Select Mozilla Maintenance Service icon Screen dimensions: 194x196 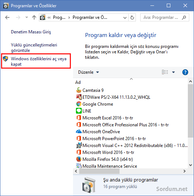tap(79, 166)
